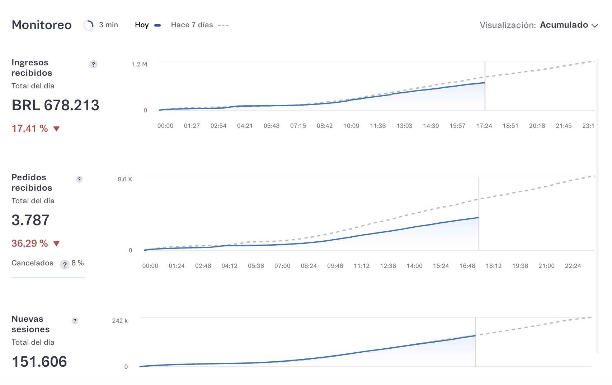Click the BRL 678.213 income total

(x=55, y=105)
